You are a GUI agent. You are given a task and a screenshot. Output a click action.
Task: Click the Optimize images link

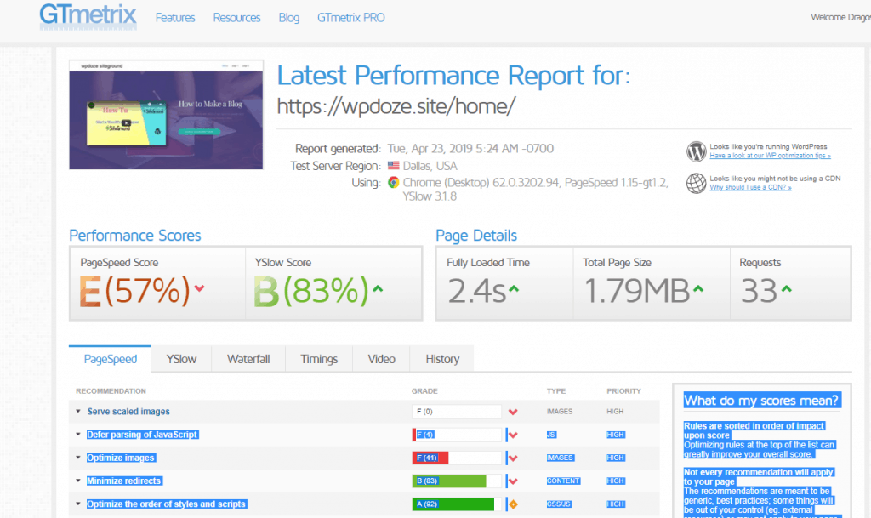[121, 458]
